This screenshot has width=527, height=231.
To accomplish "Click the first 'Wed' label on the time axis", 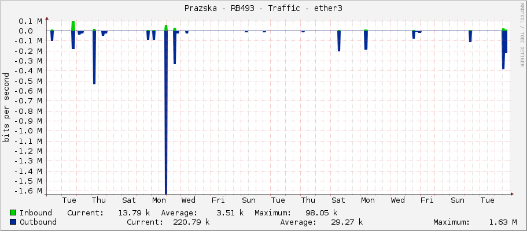I will point(188,200).
